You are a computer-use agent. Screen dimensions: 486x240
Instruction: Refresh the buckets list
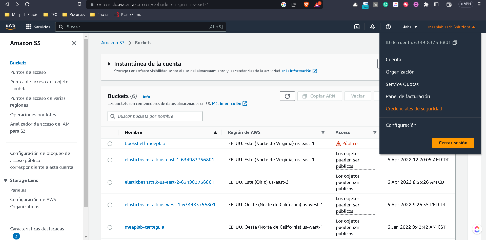[287, 96]
